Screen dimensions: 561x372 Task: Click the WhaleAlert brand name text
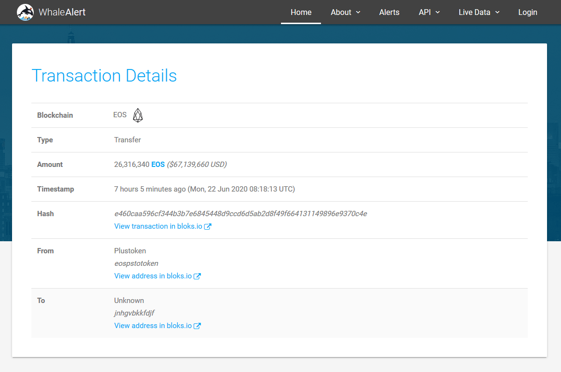tap(62, 12)
